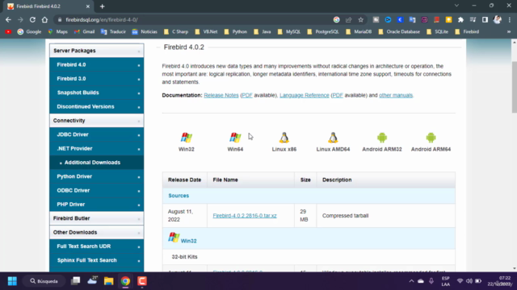Collapse the Server Packages section header
Screen dimensions: 517x290
[97, 51]
